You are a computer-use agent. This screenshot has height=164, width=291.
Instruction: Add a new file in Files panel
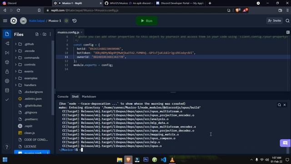(x=37, y=34)
